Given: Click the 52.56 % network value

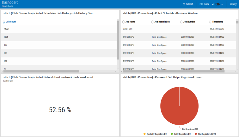Looking at the screenshot, I should (60, 110).
